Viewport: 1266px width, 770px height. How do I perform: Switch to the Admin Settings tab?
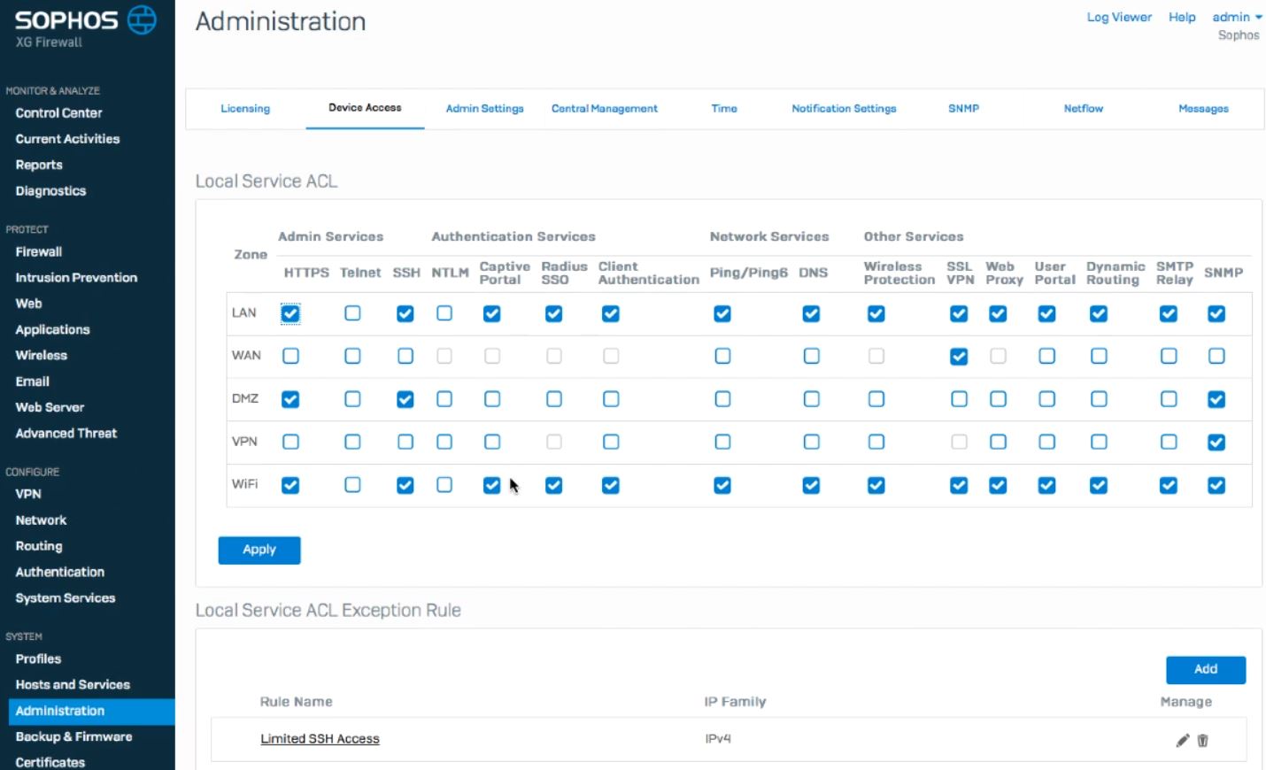click(484, 108)
